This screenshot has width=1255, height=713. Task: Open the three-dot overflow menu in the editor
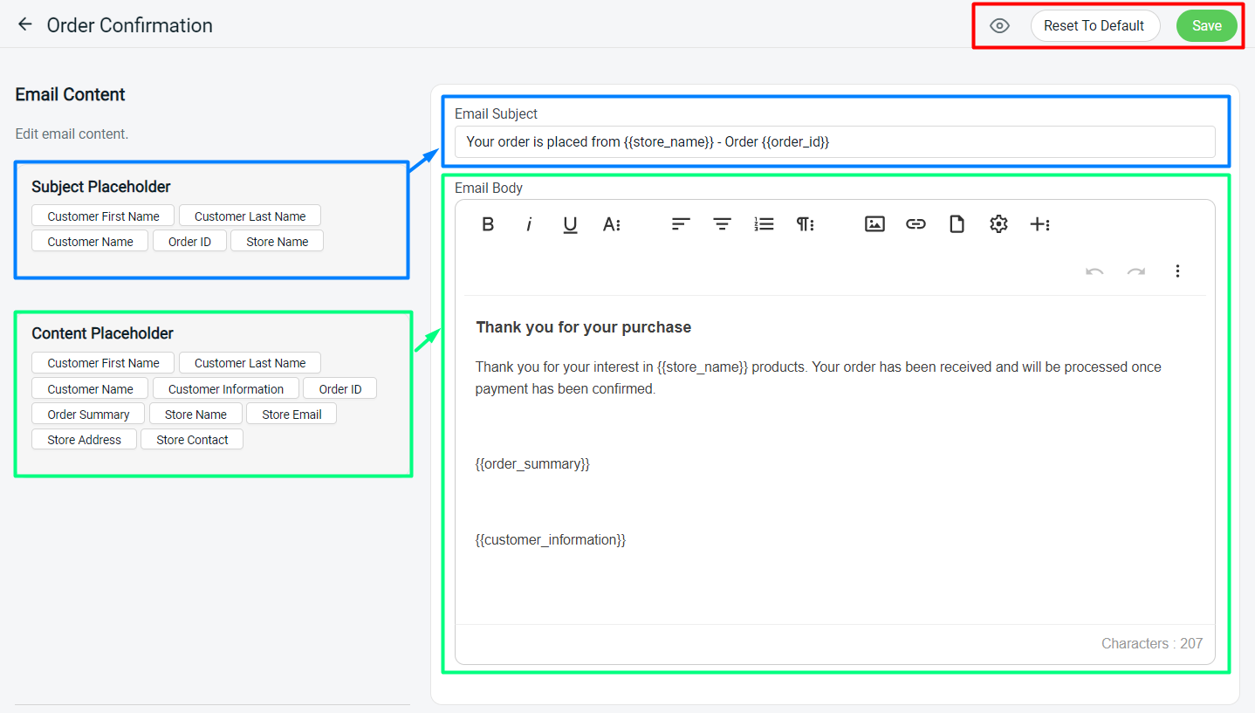[x=1178, y=271]
